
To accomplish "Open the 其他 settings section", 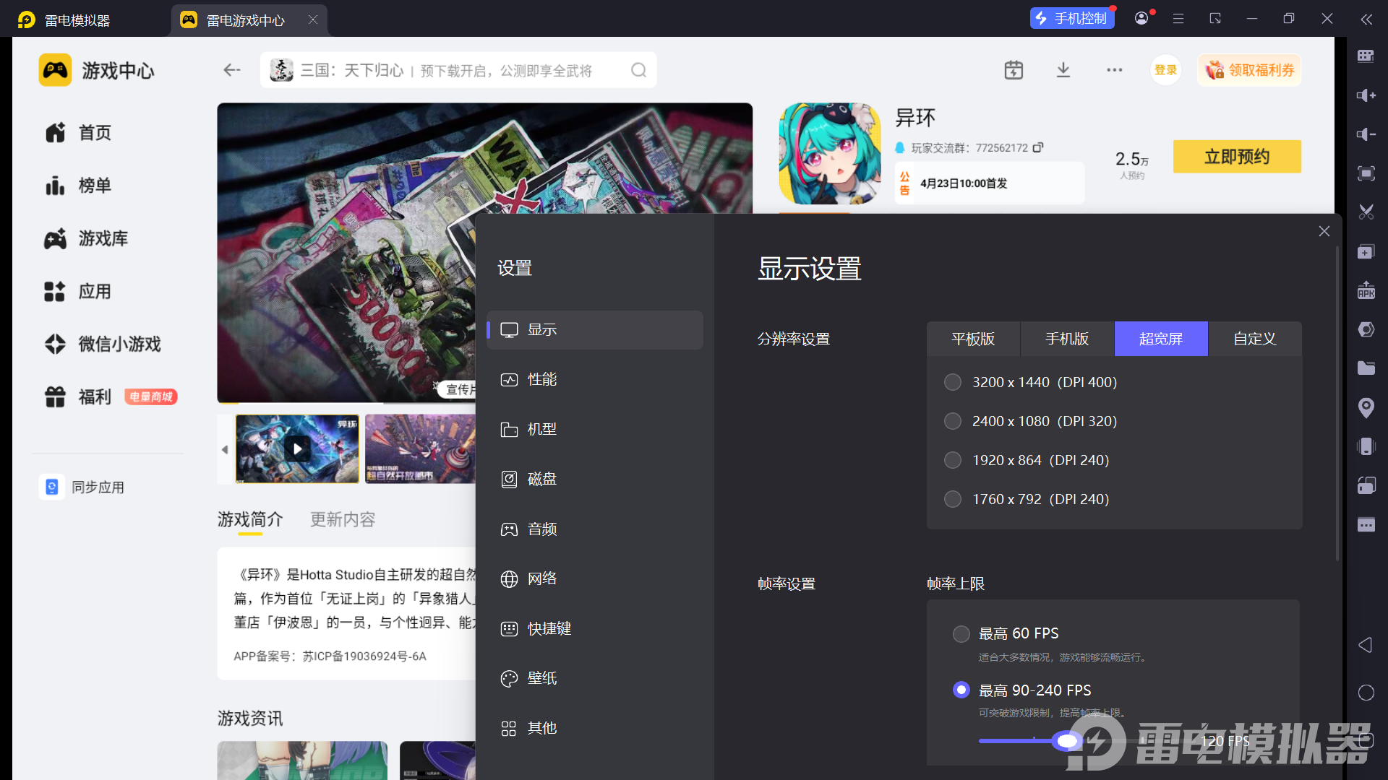I will (x=595, y=729).
